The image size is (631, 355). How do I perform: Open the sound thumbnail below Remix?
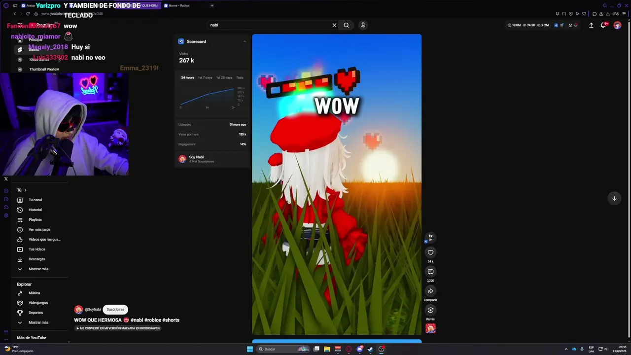tap(430, 328)
